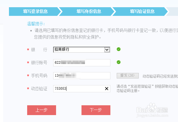Click the jingyan.baidu.com watermark text
Screen dimensions: 178x122
152,115
